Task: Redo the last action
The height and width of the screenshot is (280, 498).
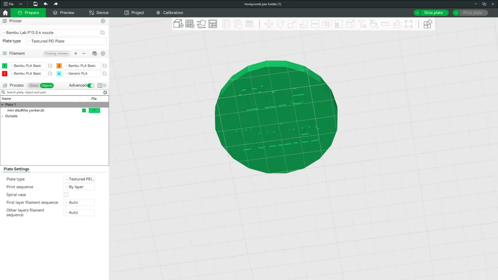Action: 56,4
